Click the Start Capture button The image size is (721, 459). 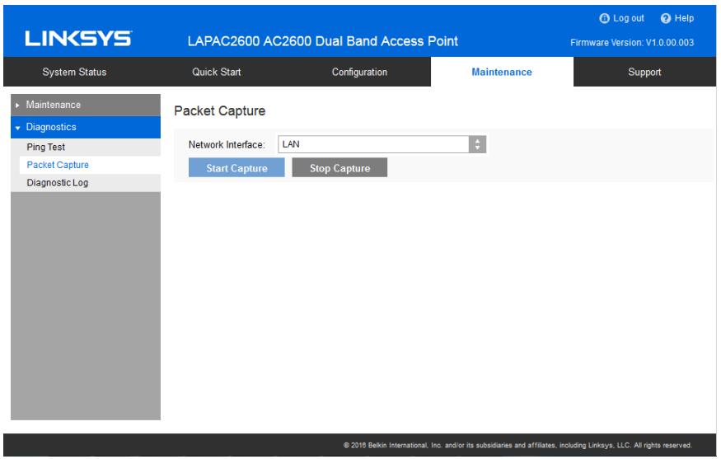(x=236, y=168)
